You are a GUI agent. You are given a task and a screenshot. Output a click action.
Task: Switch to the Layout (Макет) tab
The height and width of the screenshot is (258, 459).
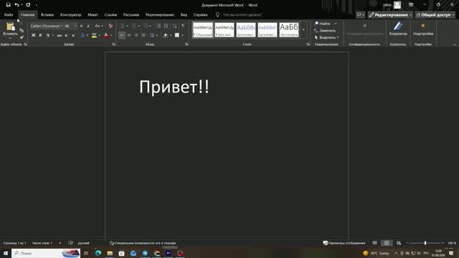pyautogui.click(x=93, y=14)
